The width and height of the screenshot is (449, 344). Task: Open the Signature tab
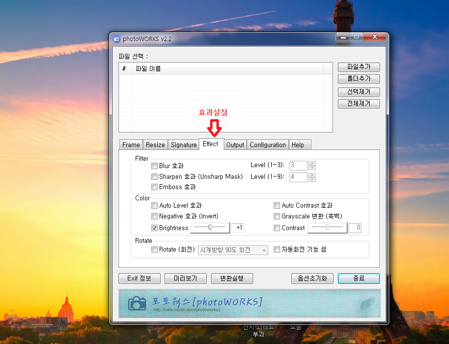click(x=184, y=145)
